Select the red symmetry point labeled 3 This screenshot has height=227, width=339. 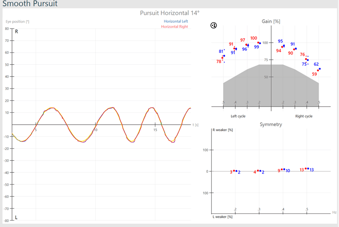tap(234, 171)
